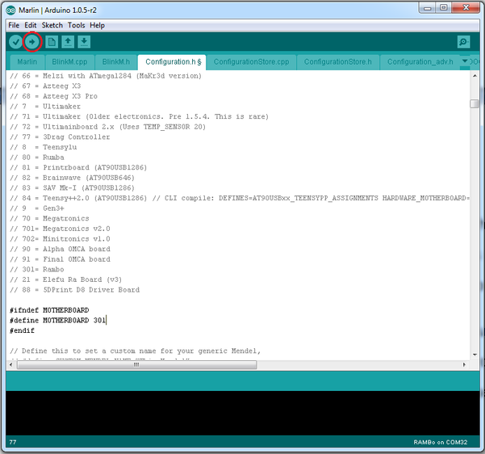The image size is (485, 454).
Task: Open the Edit menu
Action: [x=31, y=25]
